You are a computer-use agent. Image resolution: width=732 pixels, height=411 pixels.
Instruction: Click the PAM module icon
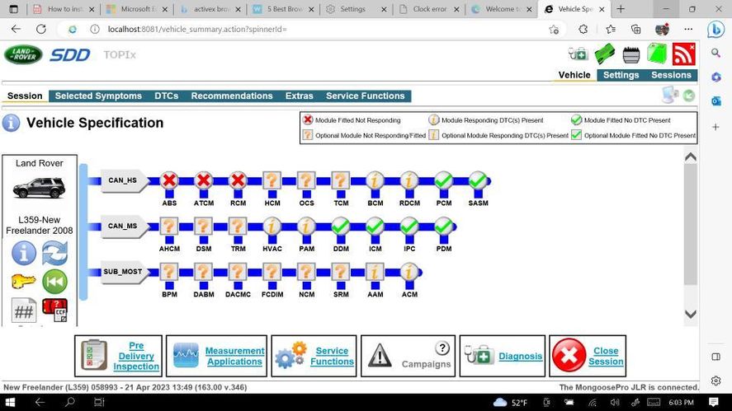click(307, 227)
